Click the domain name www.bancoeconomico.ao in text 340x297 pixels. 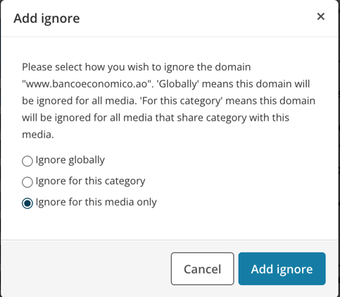[88, 84]
